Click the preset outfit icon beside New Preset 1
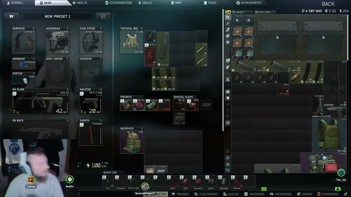The height and width of the screenshot is (197, 351). [x=12, y=16]
